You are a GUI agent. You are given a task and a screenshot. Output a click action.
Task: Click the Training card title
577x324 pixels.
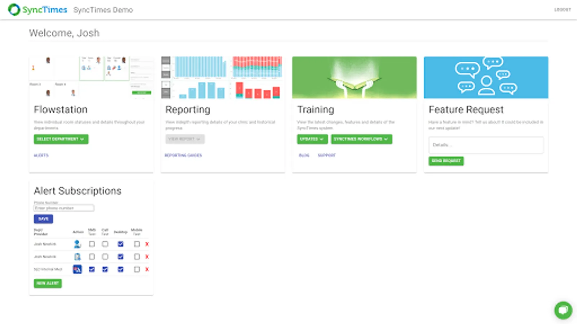316,110
